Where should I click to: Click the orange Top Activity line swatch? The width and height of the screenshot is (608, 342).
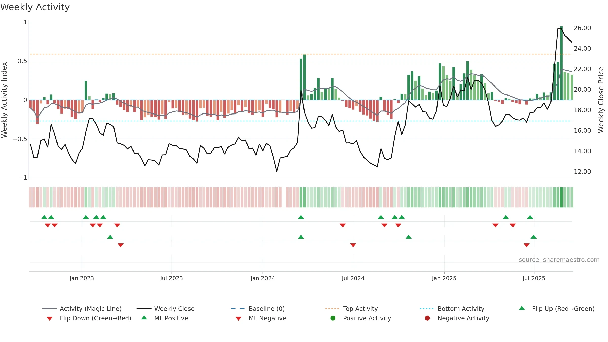point(332,309)
